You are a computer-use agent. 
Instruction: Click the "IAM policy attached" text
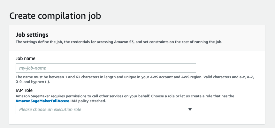(x=89, y=101)
